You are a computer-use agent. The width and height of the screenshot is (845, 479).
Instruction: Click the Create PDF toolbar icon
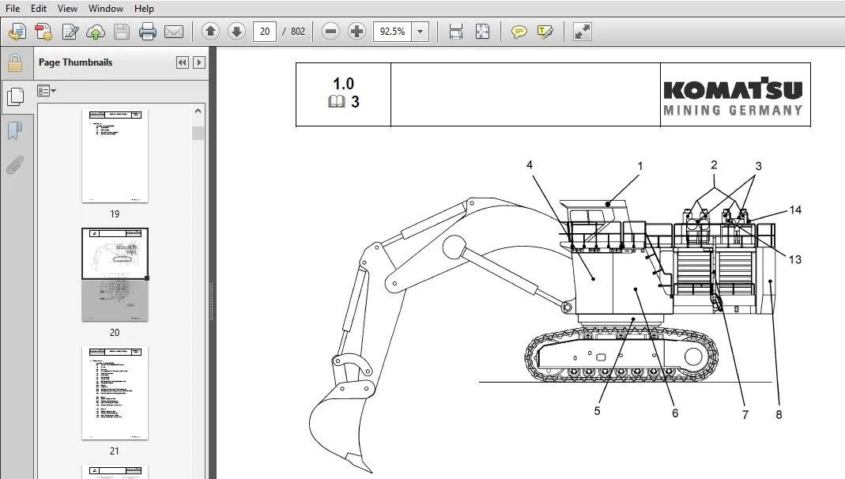point(43,32)
